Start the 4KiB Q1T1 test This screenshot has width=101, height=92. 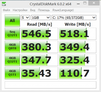pyautogui.click(x=12, y=73)
